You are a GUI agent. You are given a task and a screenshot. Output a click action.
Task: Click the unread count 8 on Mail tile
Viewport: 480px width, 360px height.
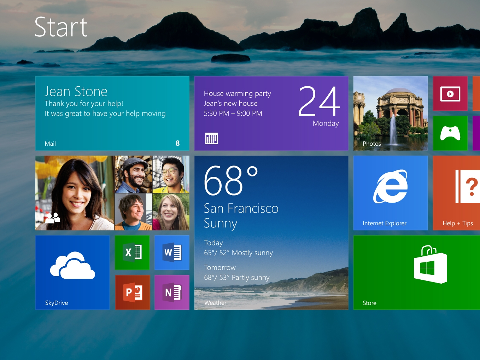(x=177, y=143)
